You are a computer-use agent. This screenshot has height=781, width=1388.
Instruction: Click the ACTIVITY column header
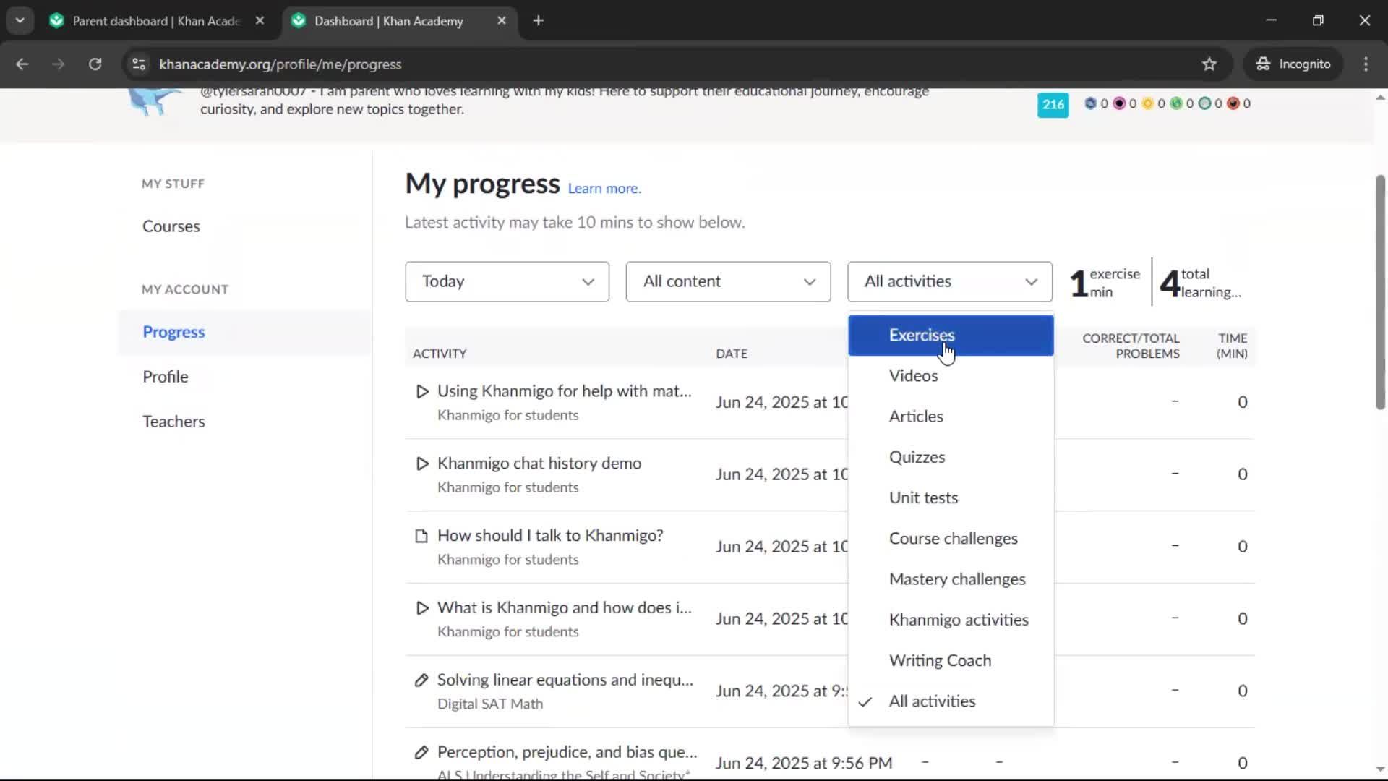440,354
